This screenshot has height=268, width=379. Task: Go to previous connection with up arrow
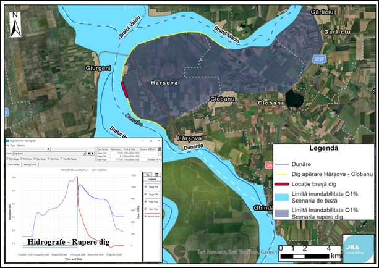[92, 153]
